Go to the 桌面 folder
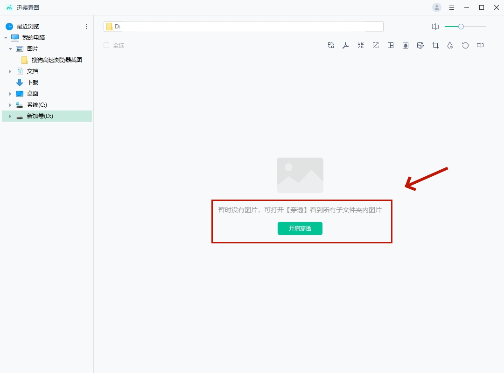Screen dimensions: 504x373 coord(33,94)
